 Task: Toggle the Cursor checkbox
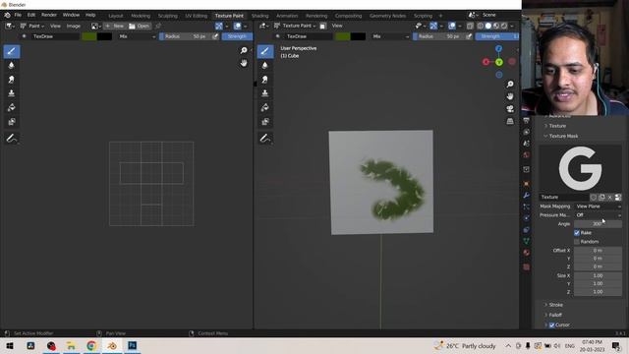[552, 325]
